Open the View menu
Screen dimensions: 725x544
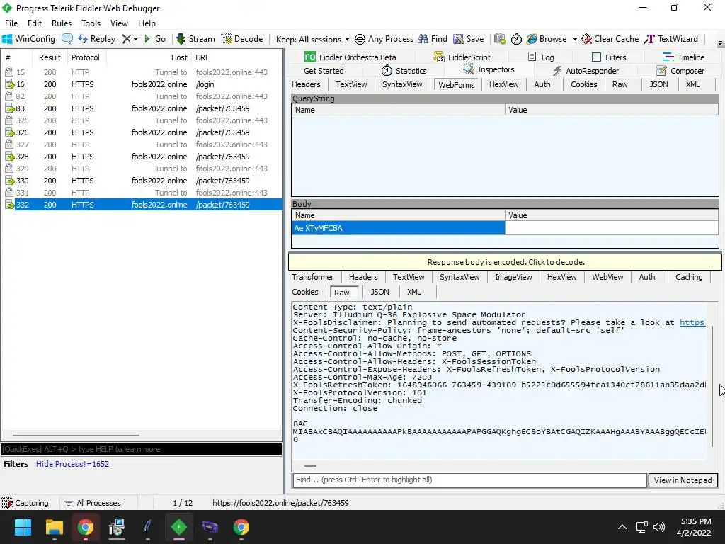pos(119,23)
